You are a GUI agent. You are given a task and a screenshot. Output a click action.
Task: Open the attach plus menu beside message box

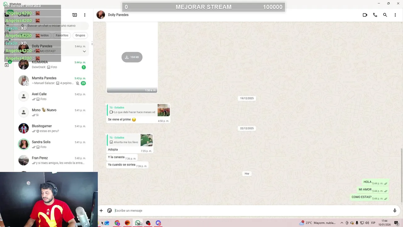(101, 211)
